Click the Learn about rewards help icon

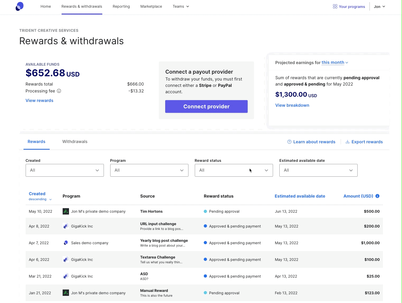289,142
